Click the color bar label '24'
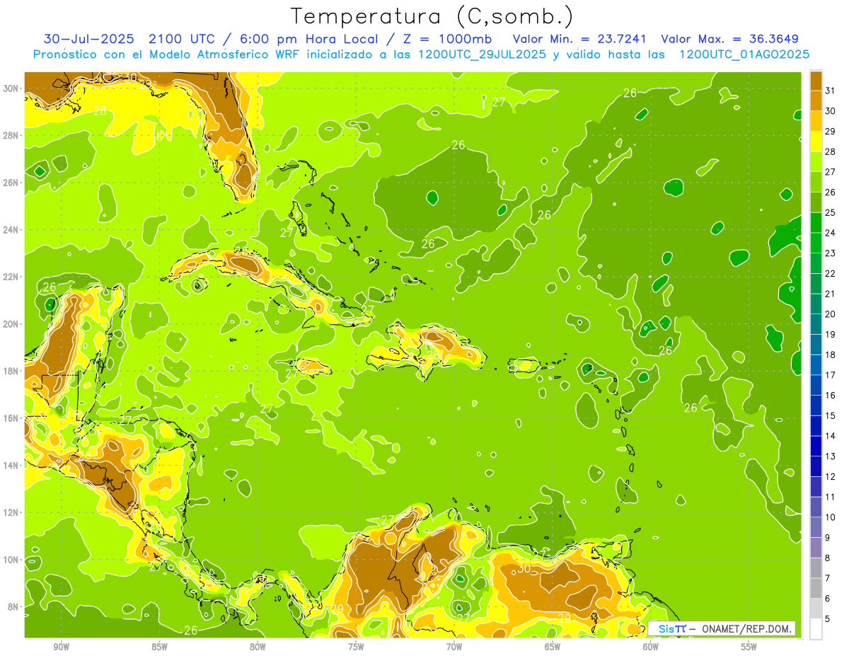 tap(830, 233)
